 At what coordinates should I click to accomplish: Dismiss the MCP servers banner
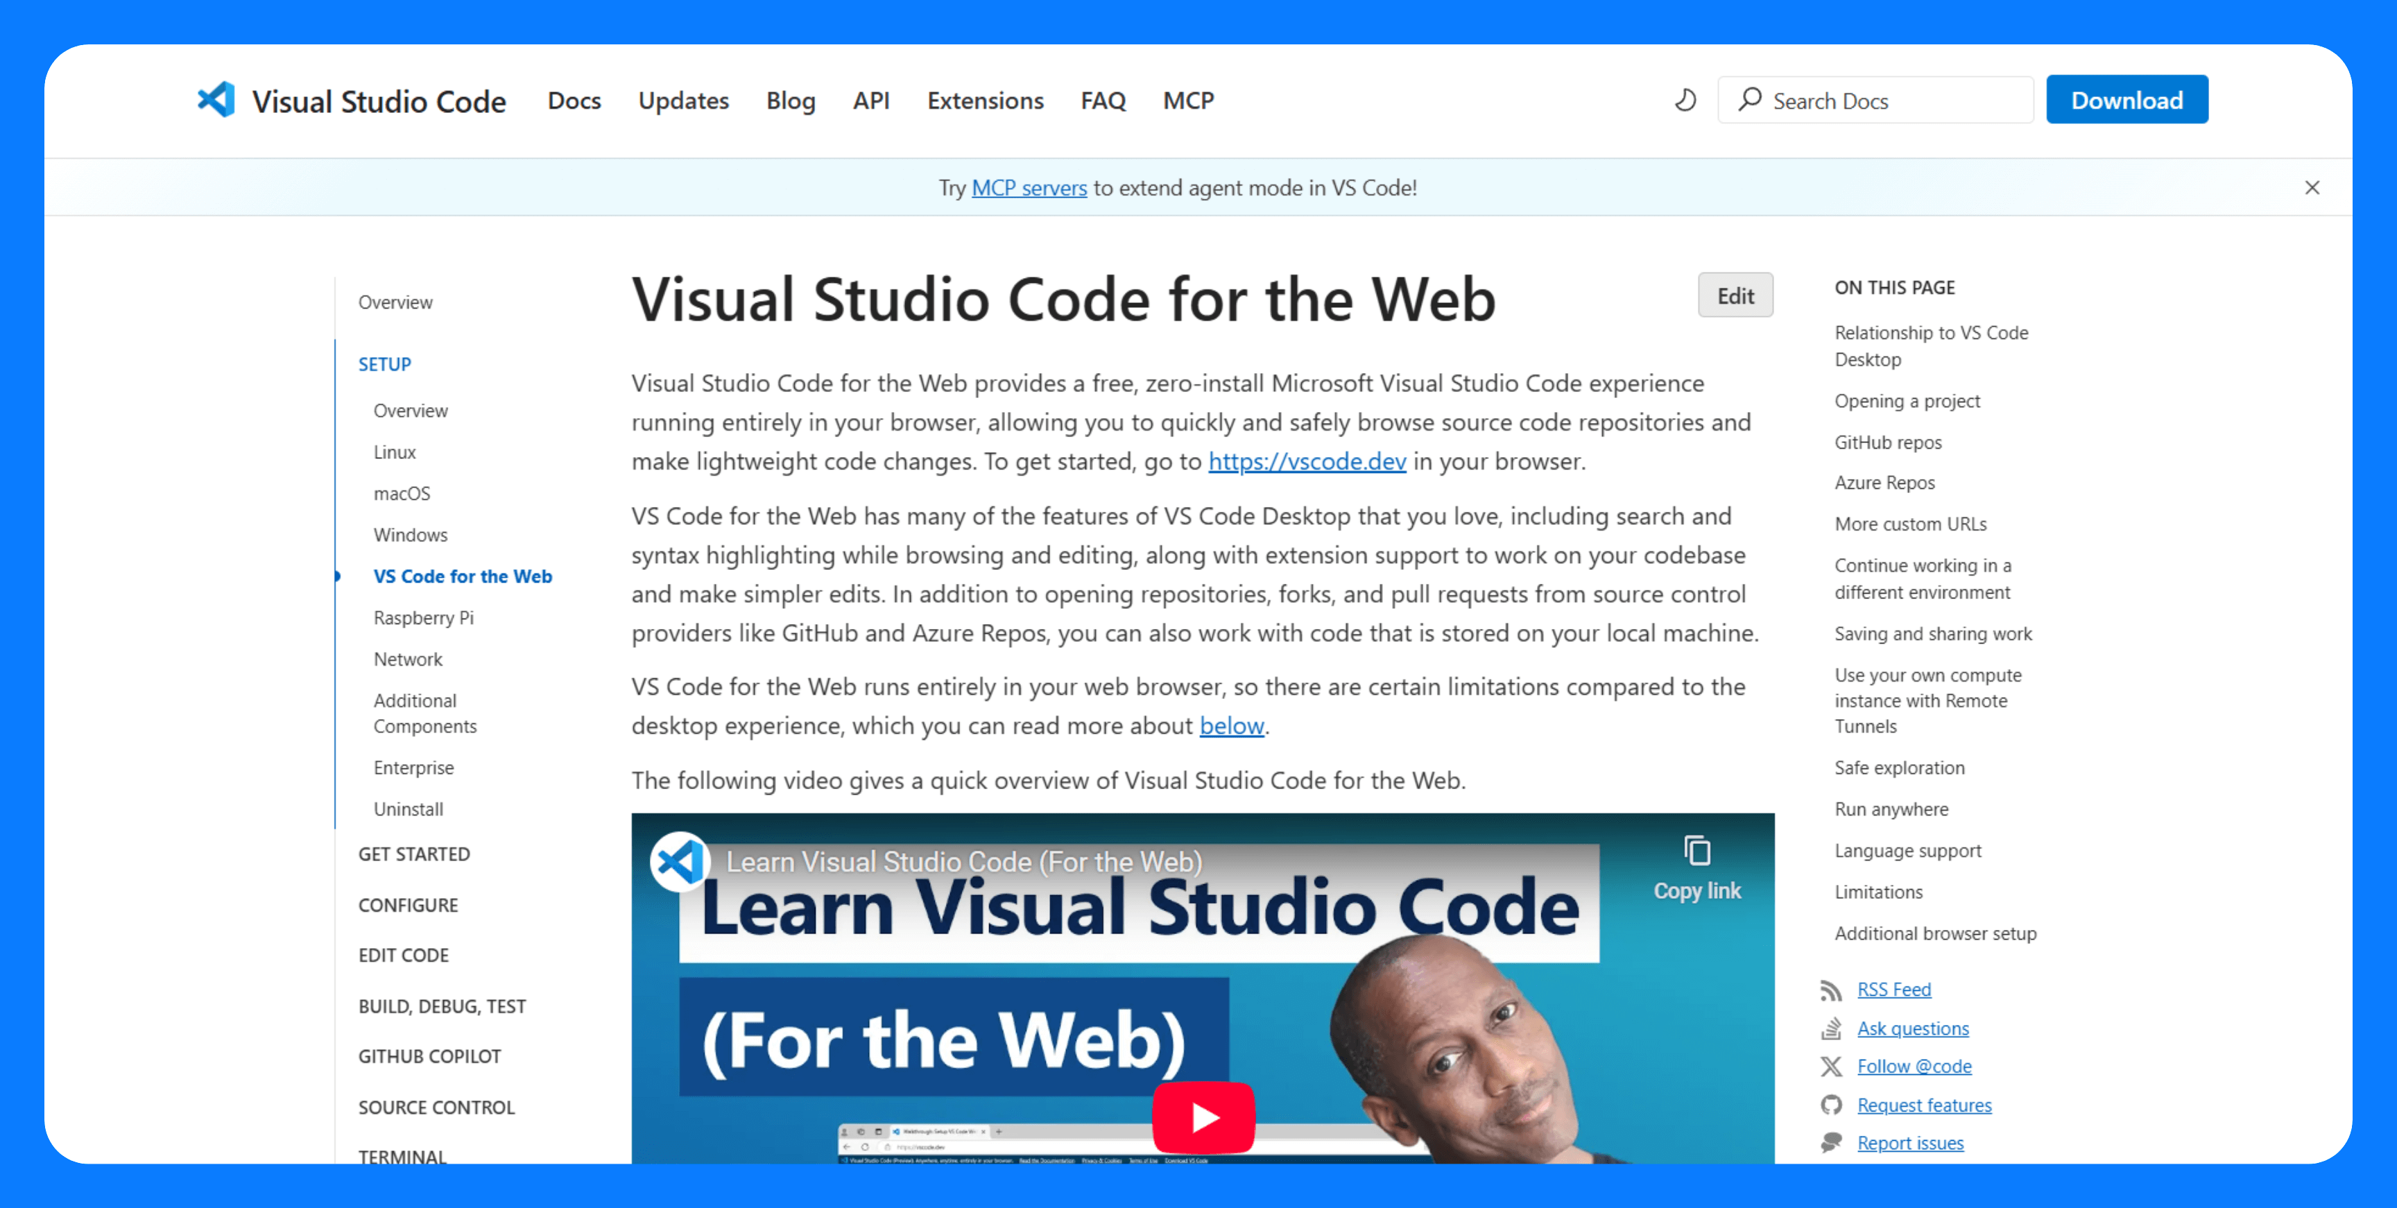2312,187
